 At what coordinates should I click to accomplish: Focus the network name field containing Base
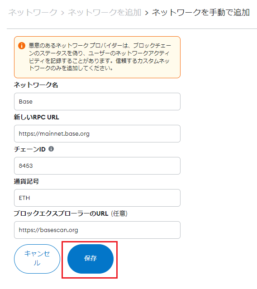click(x=97, y=102)
